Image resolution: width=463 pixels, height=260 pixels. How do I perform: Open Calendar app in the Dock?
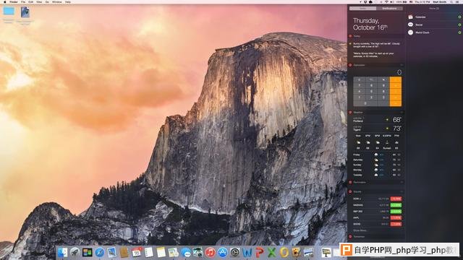point(137,252)
